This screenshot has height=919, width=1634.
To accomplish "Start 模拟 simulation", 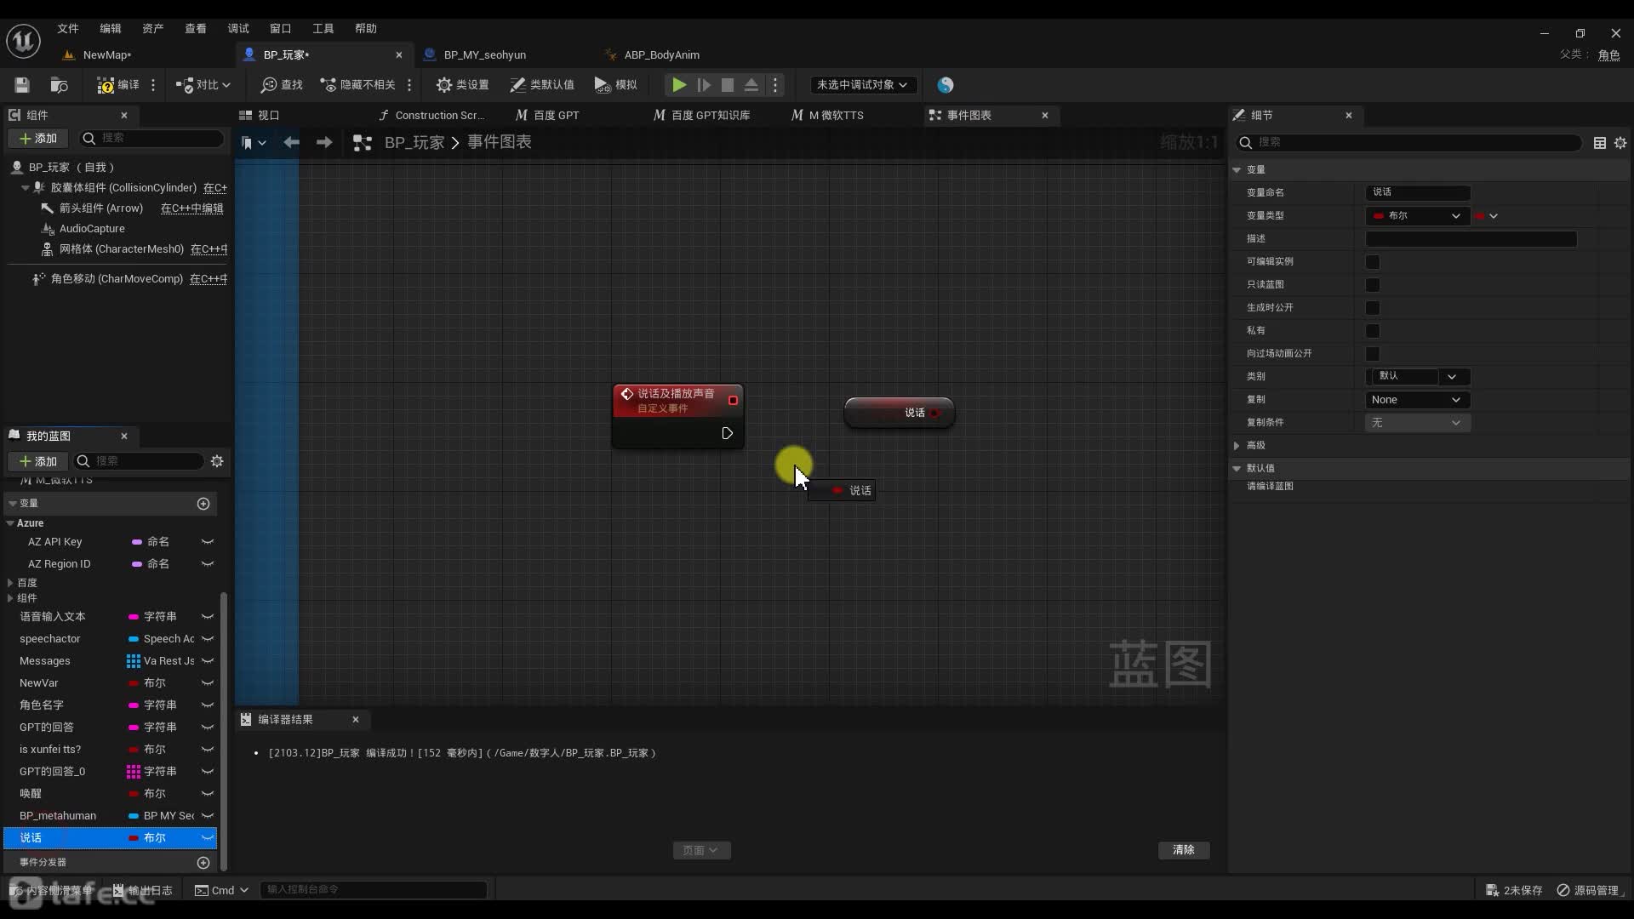I will [x=615, y=85].
